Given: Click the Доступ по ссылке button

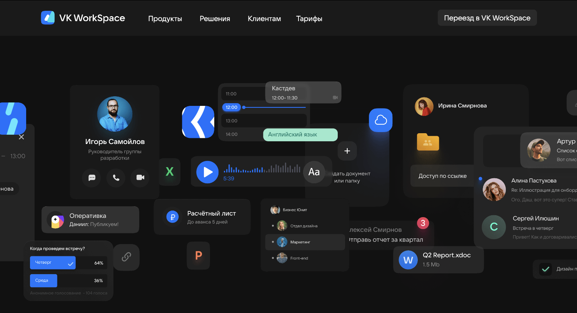Looking at the screenshot, I should click(442, 176).
